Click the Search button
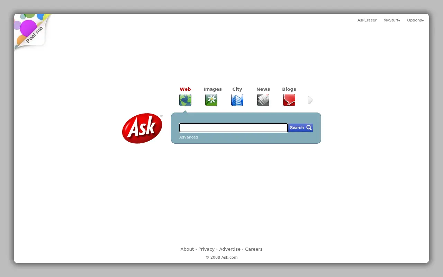This screenshot has width=443, height=277. coord(301,128)
